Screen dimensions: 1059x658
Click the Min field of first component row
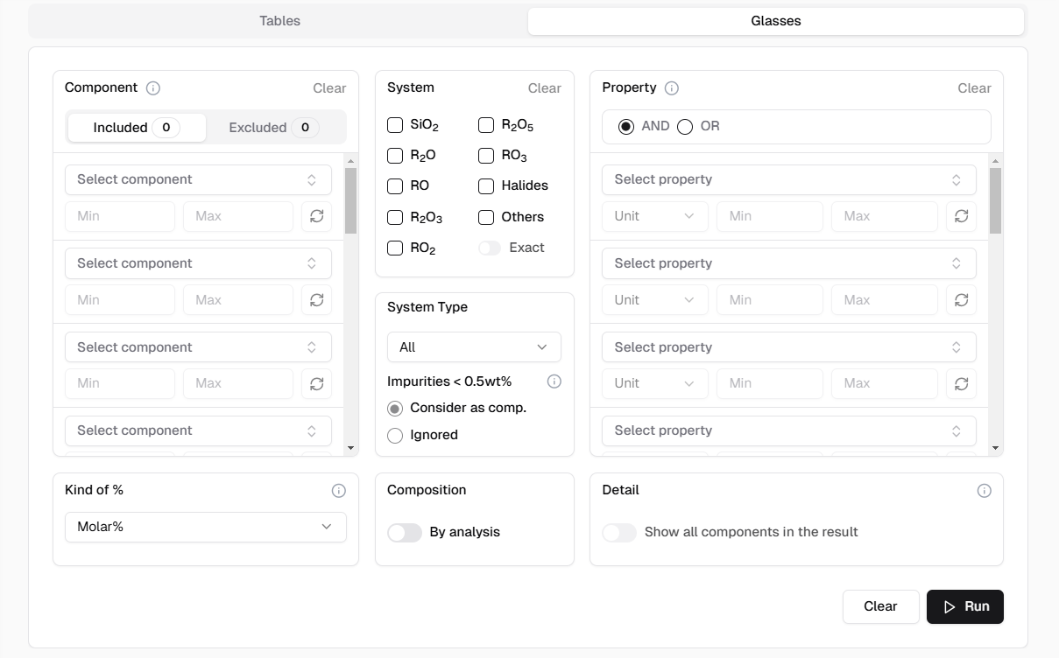(x=120, y=216)
